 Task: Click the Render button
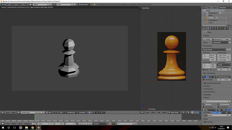(207, 39)
